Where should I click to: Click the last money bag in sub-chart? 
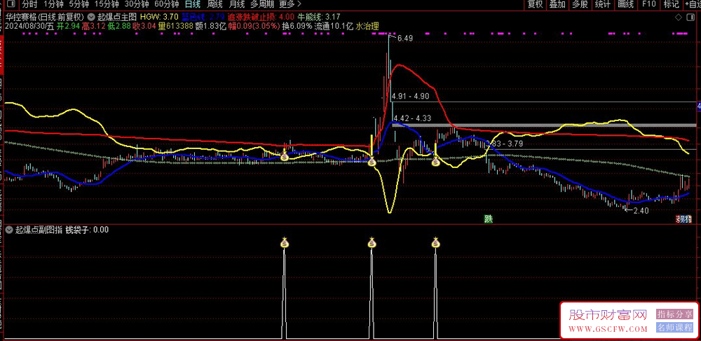pos(435,243)
